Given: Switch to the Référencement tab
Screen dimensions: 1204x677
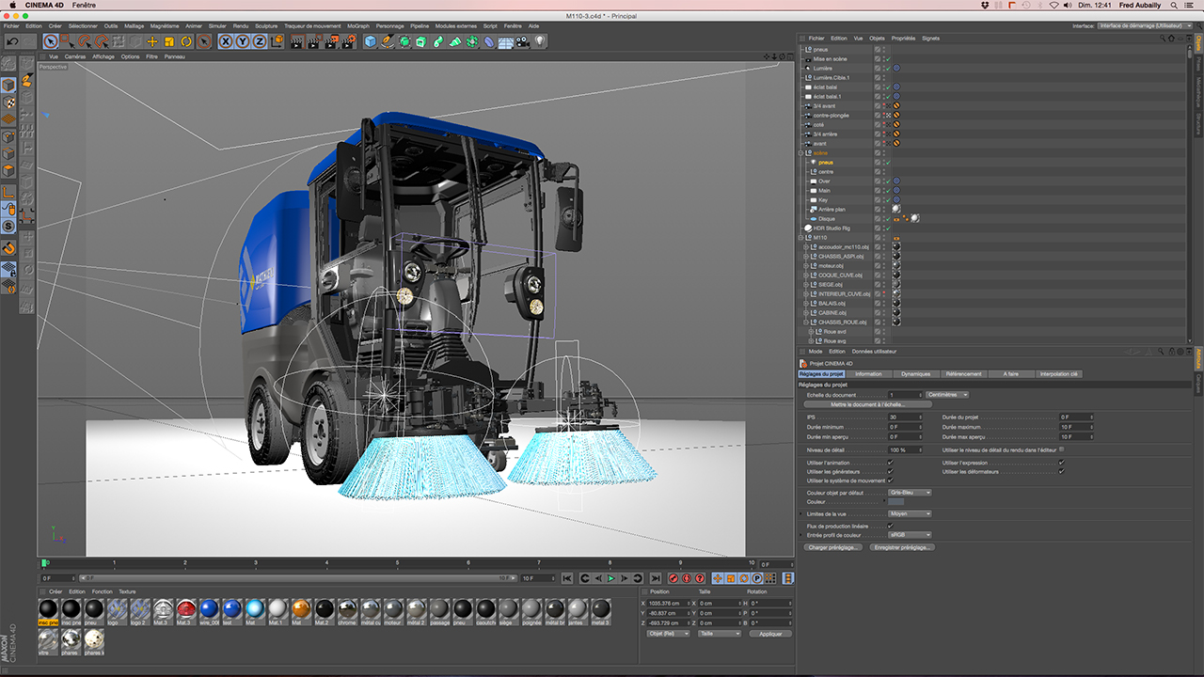Looking at the screenshot, I should pyautogui.click(x=963, y=374).
